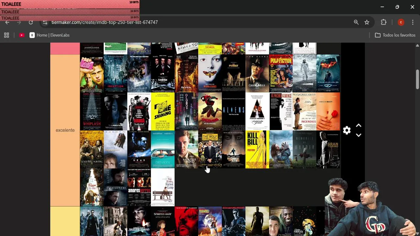420x236 pixels.
Task: Select the Grave of the Fireflies poster
Action: [x=304, y=221]
